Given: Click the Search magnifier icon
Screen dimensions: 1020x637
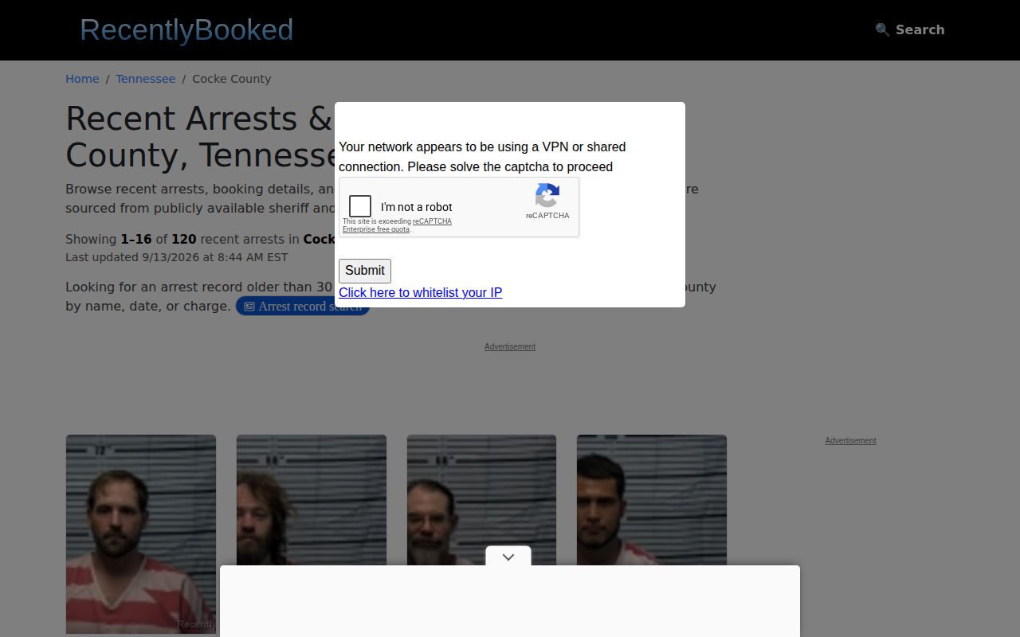Looking at the screenshot, I should (x=882, y=29).
